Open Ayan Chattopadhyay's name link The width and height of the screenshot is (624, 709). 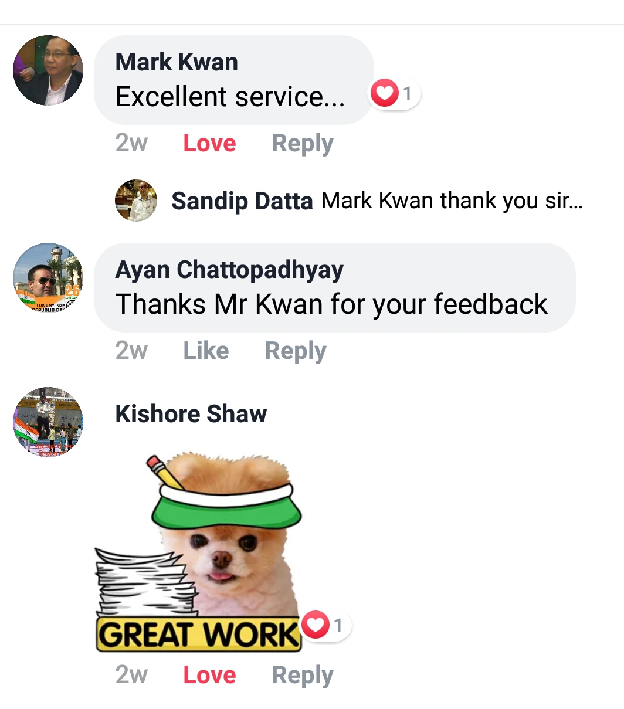[229, 270]
